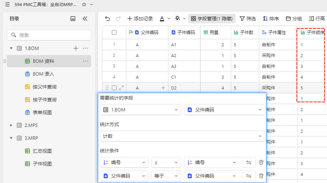The width and height of the screenshot is (327, 183).
Task: Open the 排序 sort tool
Action: pos(271,19)
